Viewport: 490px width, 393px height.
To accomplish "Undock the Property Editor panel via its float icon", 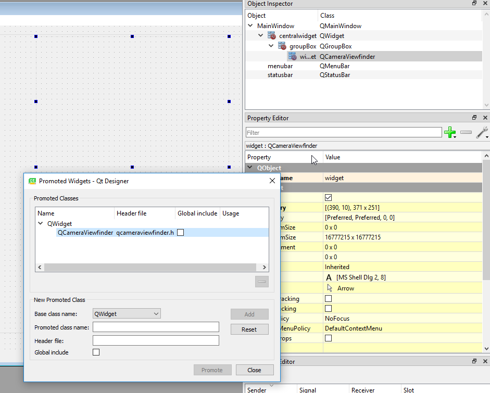I will [x=473, y=117].
